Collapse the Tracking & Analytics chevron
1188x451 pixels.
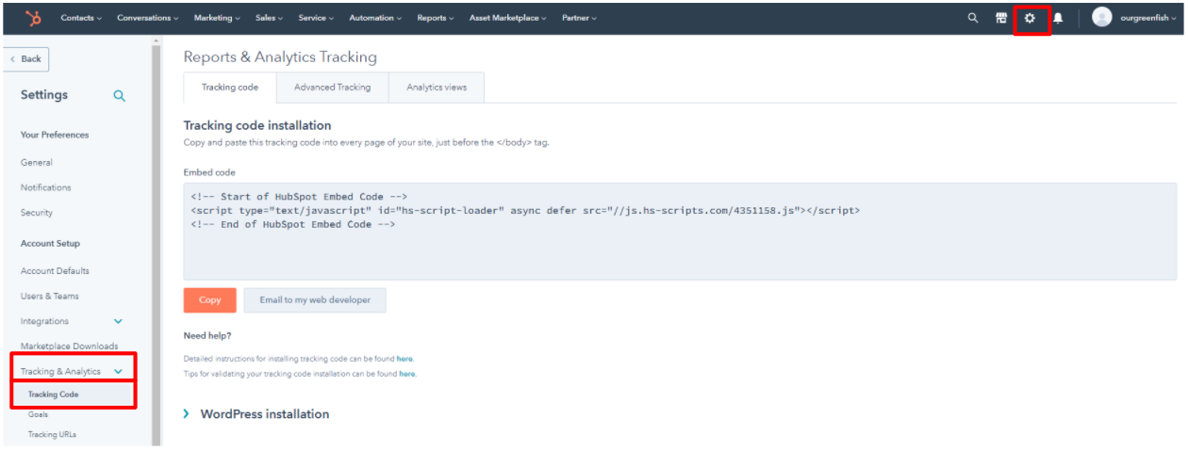118,371
